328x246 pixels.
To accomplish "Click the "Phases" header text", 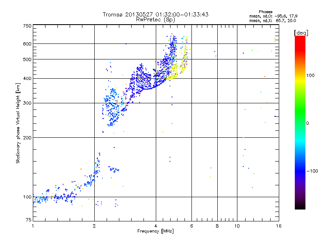I will point(265,12).
